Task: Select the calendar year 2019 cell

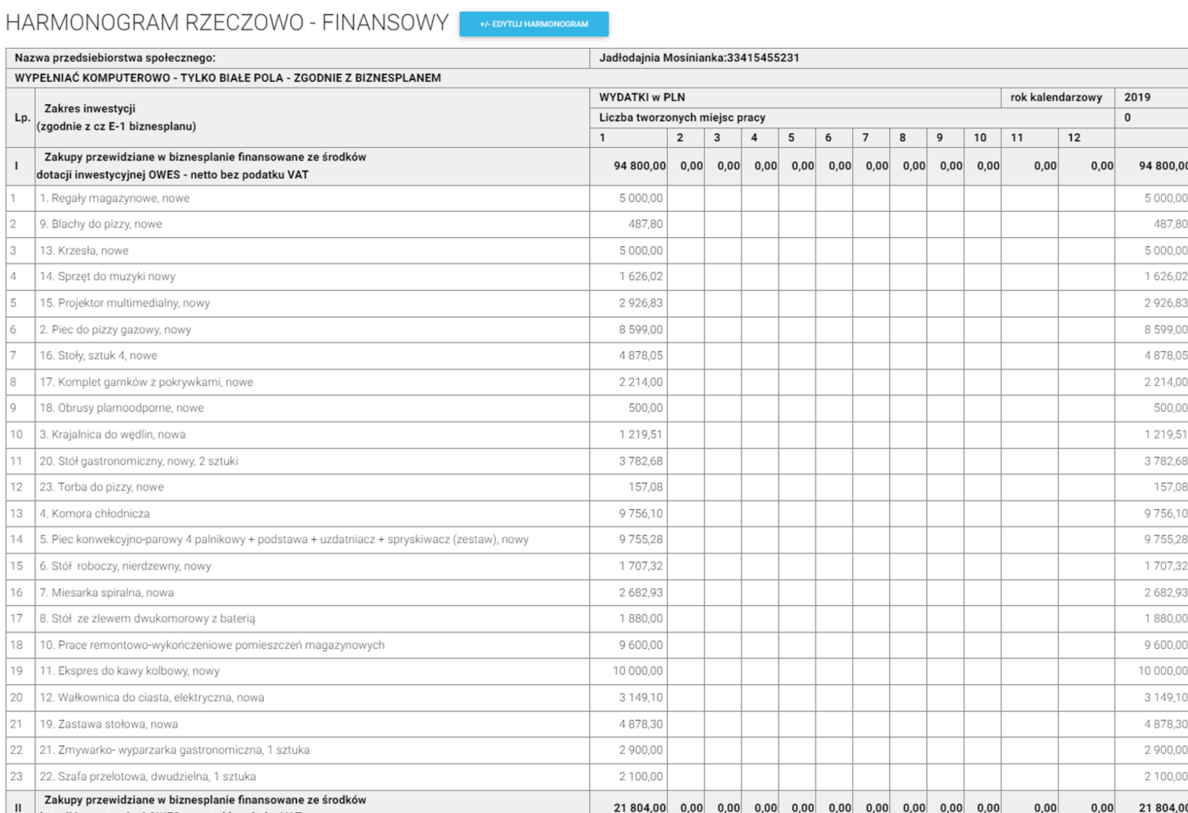Action: (1150, 97)
